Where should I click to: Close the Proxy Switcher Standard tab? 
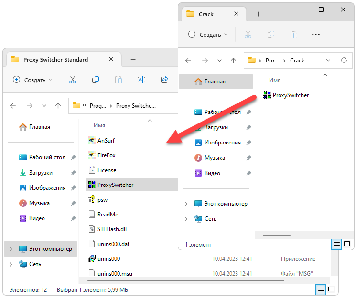tap(111, 59)
